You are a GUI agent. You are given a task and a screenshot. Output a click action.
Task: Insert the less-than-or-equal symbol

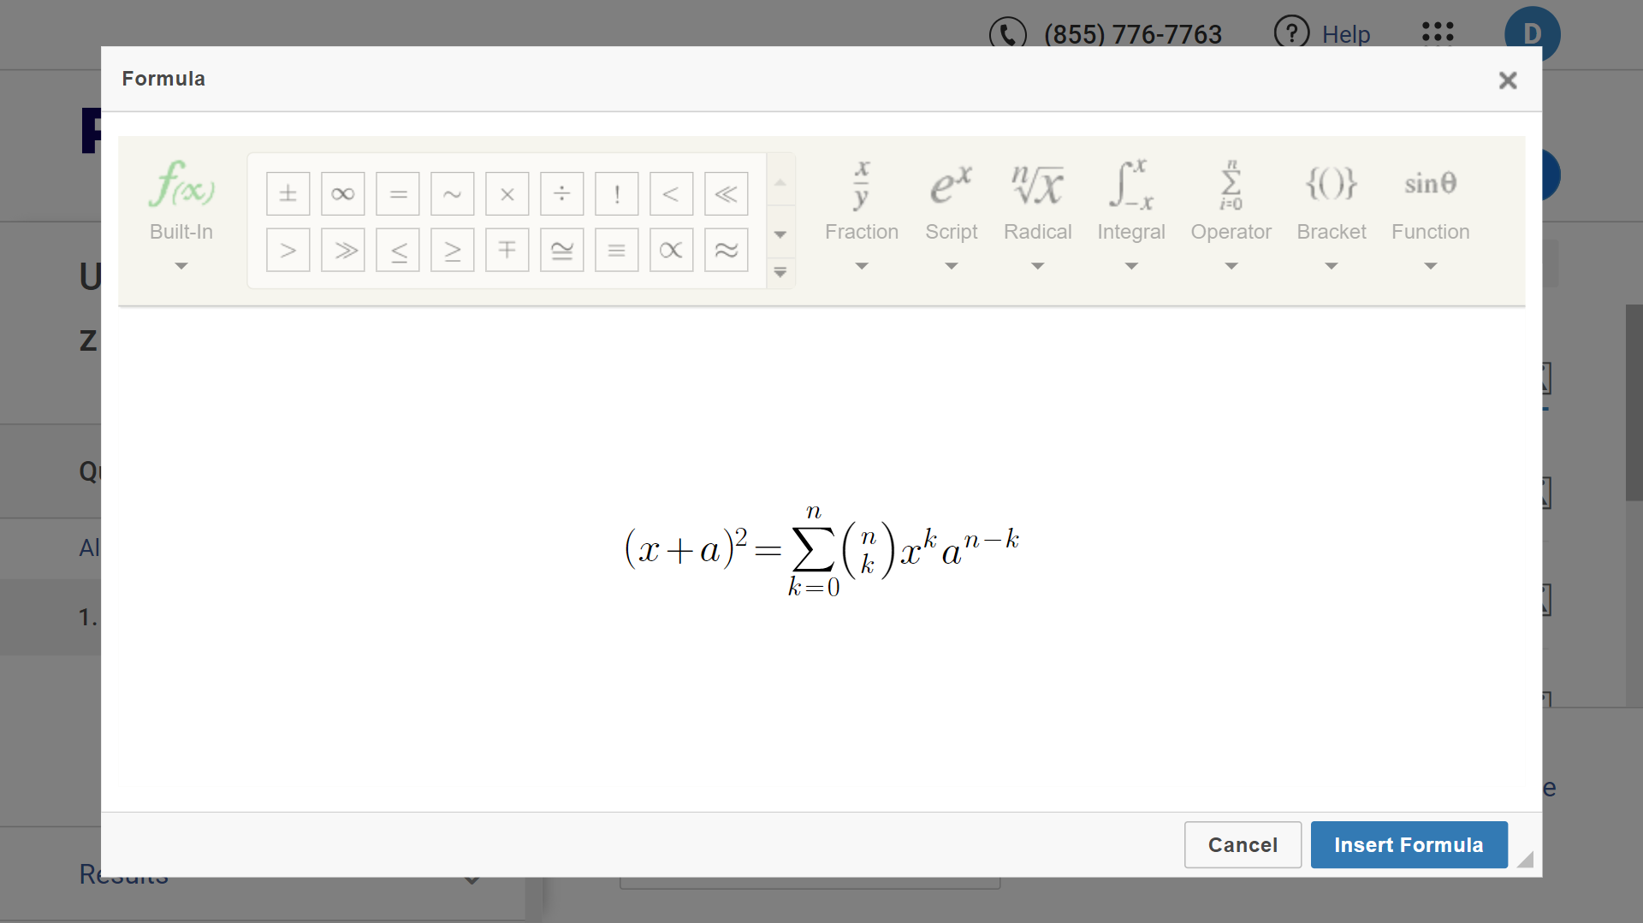[x=398, y=251]
